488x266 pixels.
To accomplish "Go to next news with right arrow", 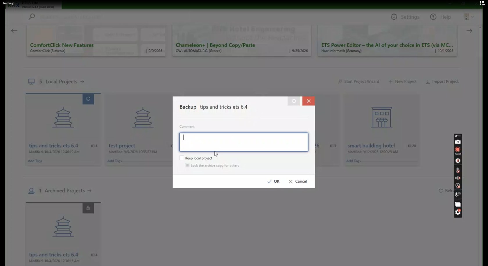I will coord(469,31).
